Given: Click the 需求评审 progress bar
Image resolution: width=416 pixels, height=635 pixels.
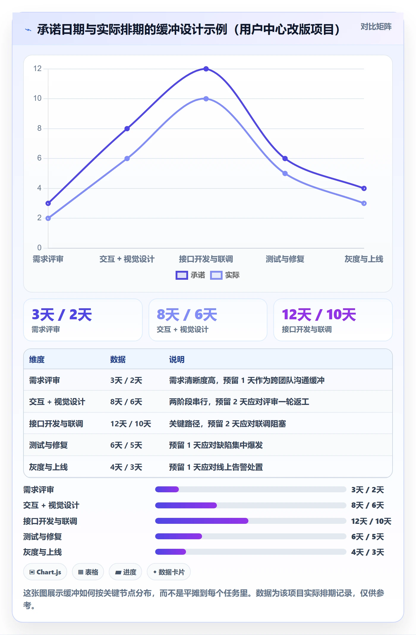Looking at the screenshot, I should click(x=251, y=489).
